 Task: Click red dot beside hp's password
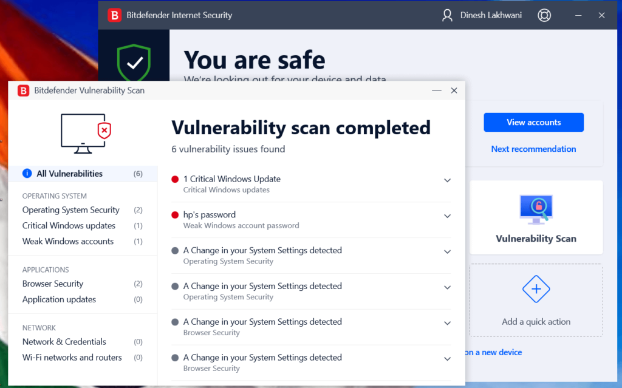175,215
